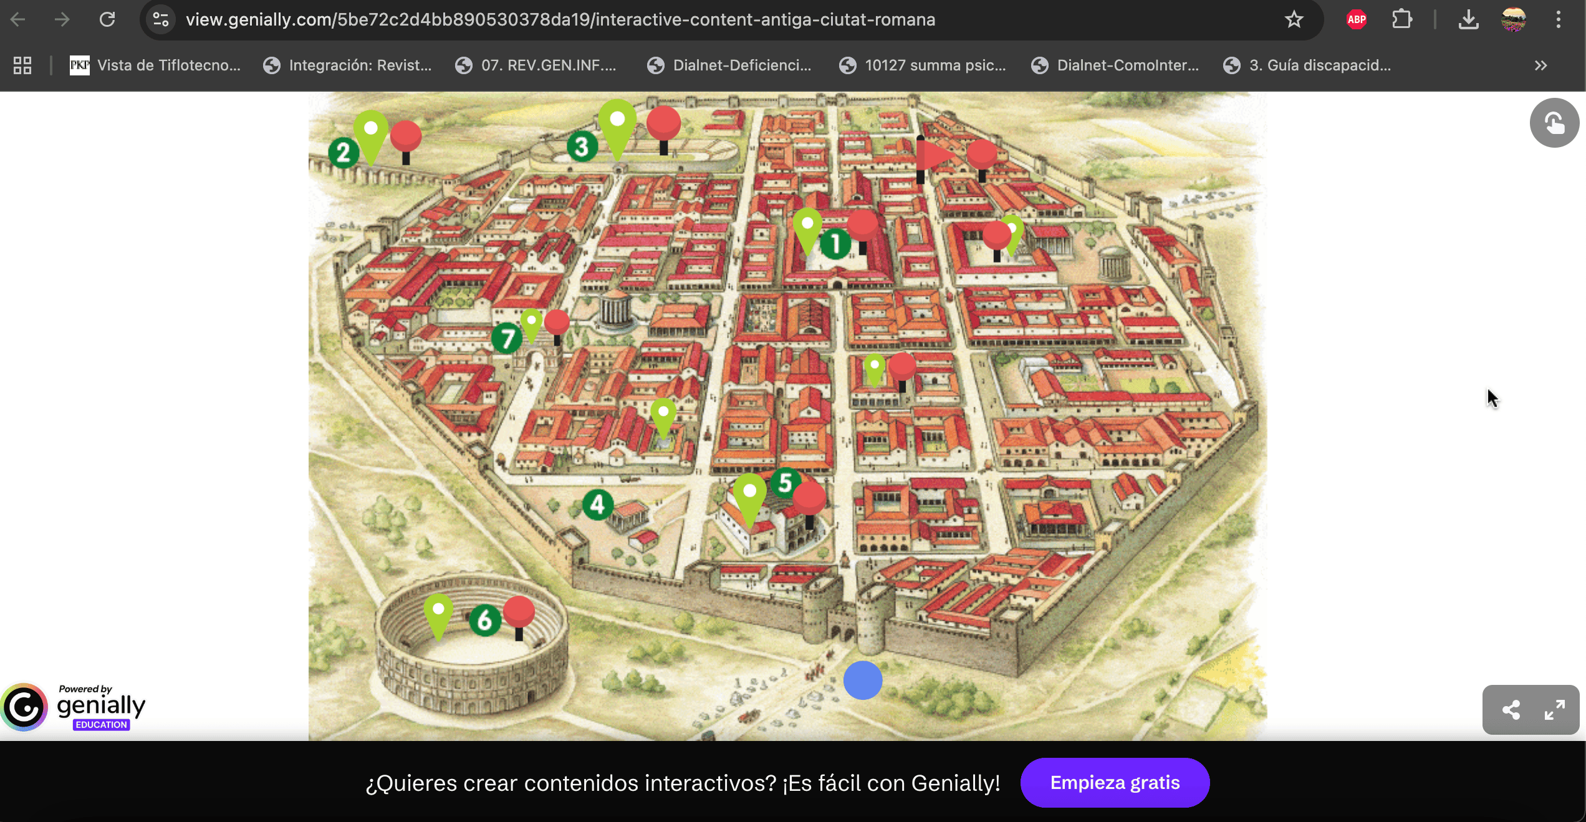Open the 3. Guía discapacid... bookmark

point(1307,65)
